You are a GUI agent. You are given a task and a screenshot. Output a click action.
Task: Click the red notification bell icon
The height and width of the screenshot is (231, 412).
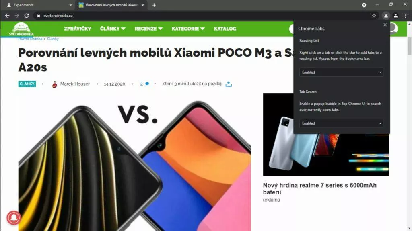14,218
